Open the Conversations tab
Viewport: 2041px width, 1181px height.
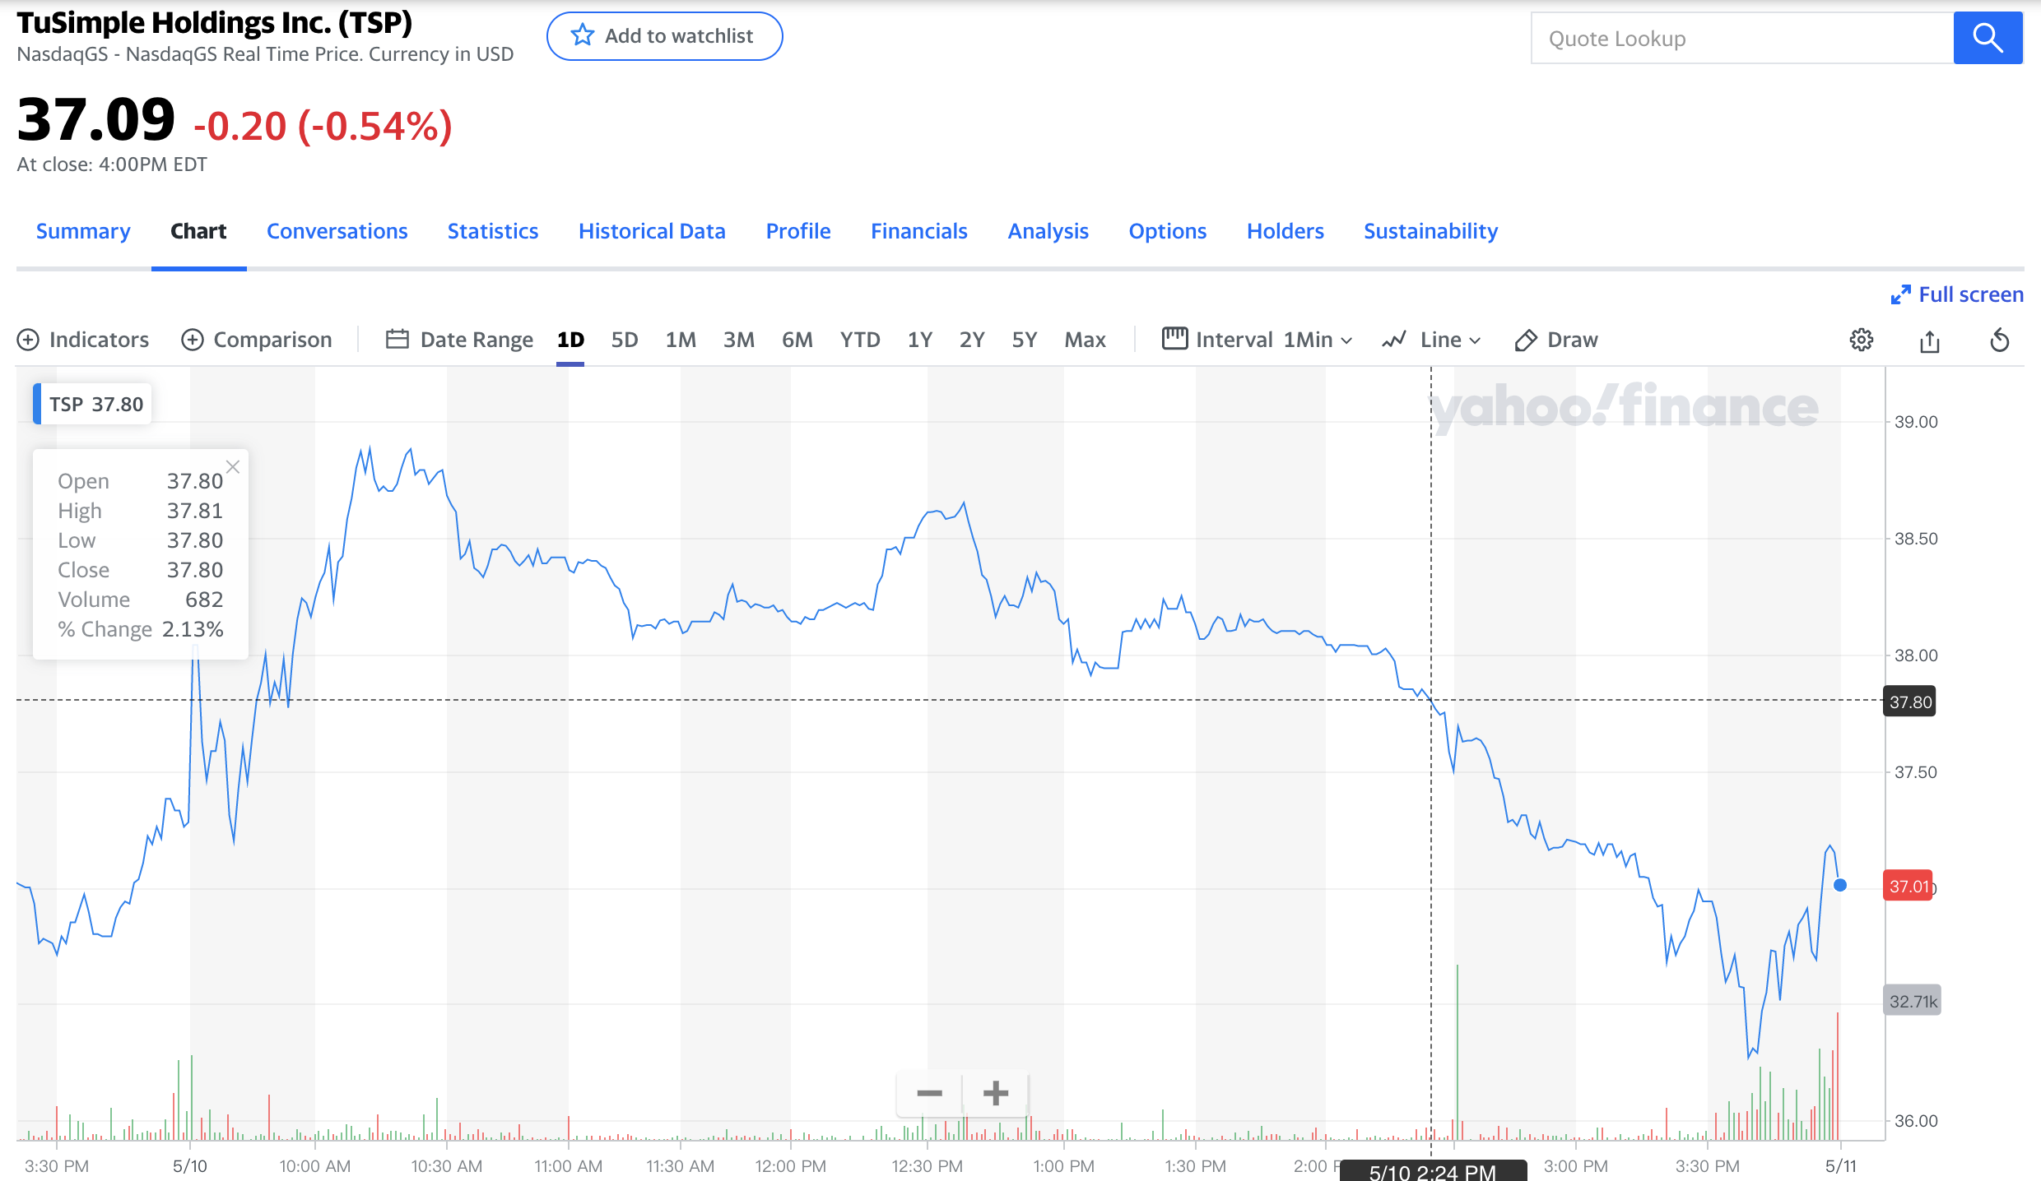click(337, 231)
